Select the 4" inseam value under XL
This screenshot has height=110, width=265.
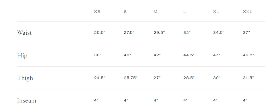(215, 100)
